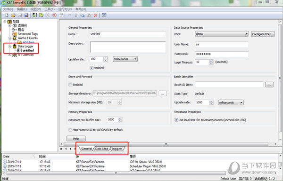Expand the 连接性 tree node
The height and width of the screenshot is (181, 283).
click(x=10, y=26)
